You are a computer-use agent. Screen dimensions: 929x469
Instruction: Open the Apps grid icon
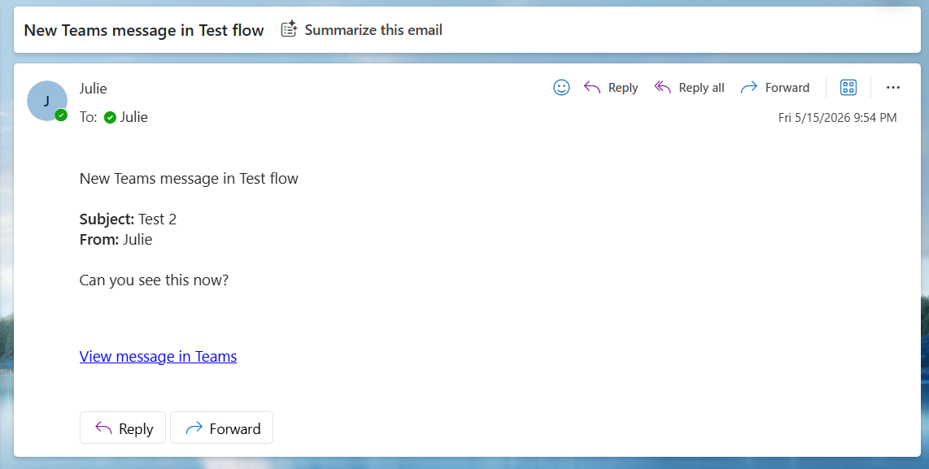(x=848, y=88)
